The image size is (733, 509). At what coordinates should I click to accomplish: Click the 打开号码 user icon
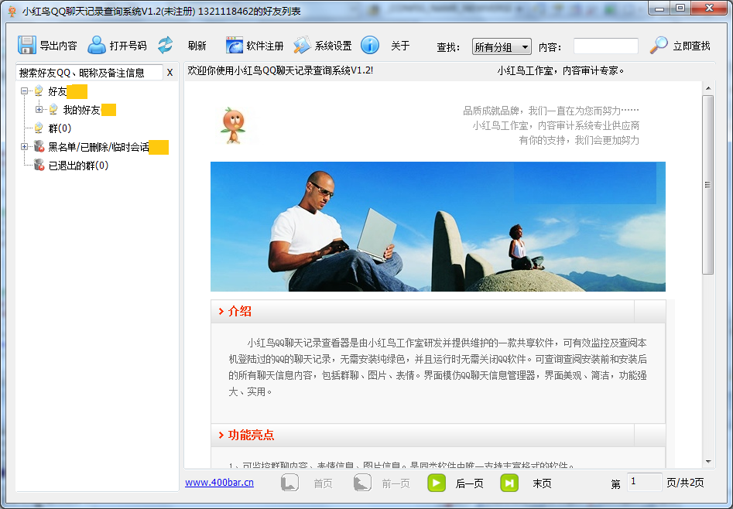click(x=97, y=46)
